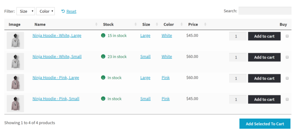The image size is (297, 136).
Task: Open the Size filter dropdown
Action: click(26, 11)
